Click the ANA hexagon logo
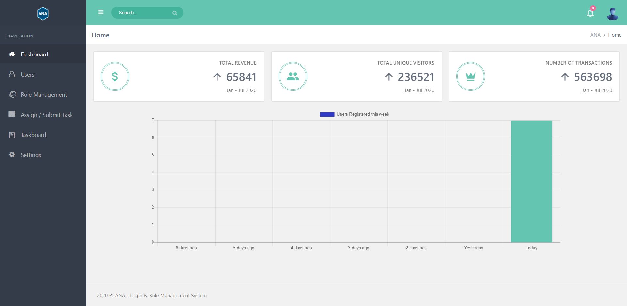The width and height of the screenshot is (627, 306). click(x=43, y=14)
